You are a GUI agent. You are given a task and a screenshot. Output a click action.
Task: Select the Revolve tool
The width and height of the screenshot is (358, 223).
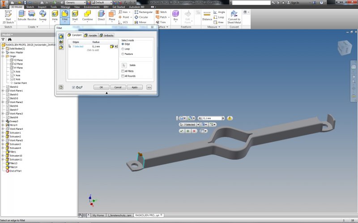click(32, 16)
